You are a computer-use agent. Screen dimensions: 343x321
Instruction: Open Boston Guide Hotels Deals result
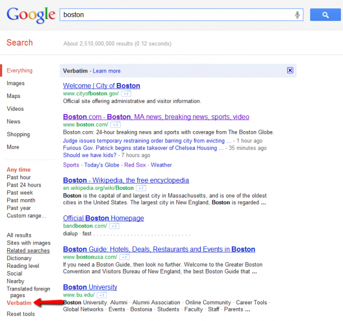pyautogui.click(x=159, y=249)
